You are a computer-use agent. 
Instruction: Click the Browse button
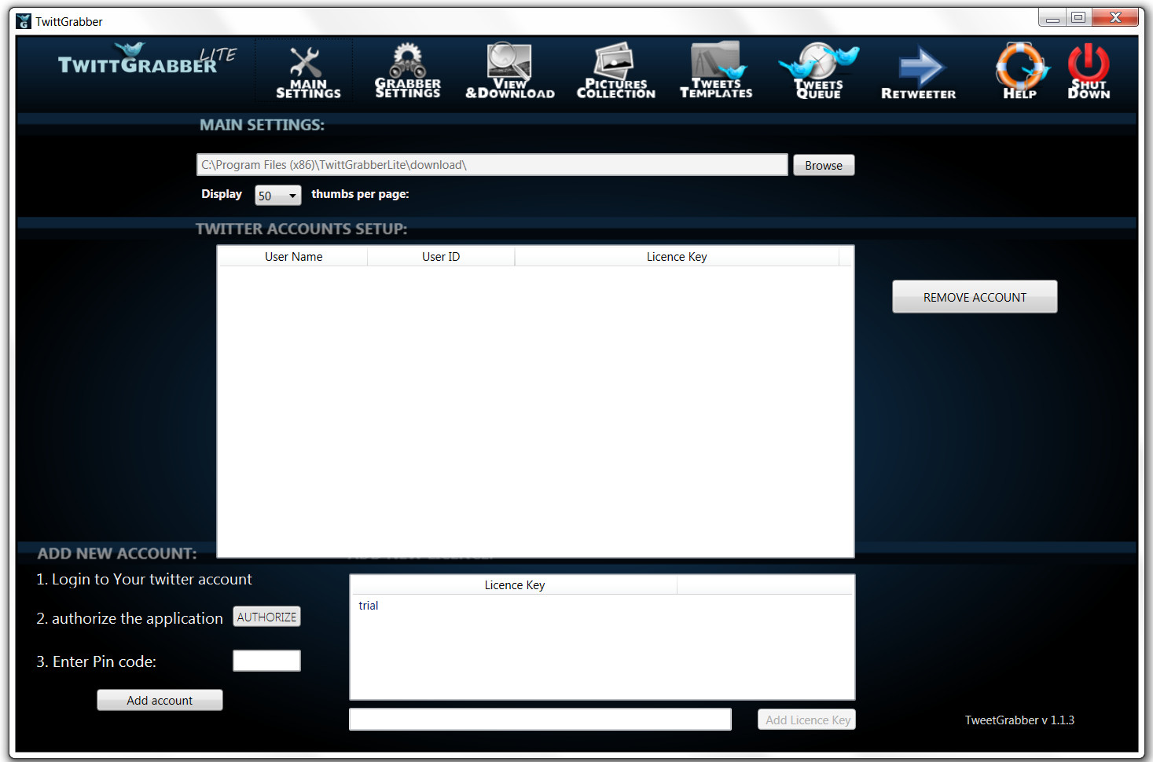tap(824, 165)
